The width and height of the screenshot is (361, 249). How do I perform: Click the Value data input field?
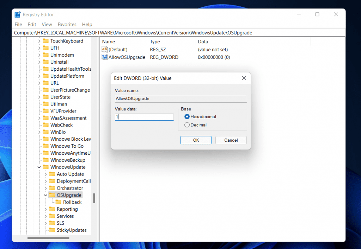[x=144, y=116]
